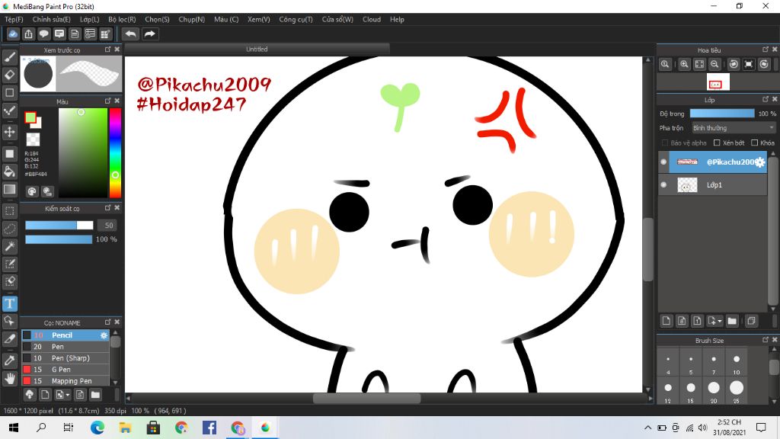Select the Hand tool
780x439 pixels.
(x=9, y=378)
